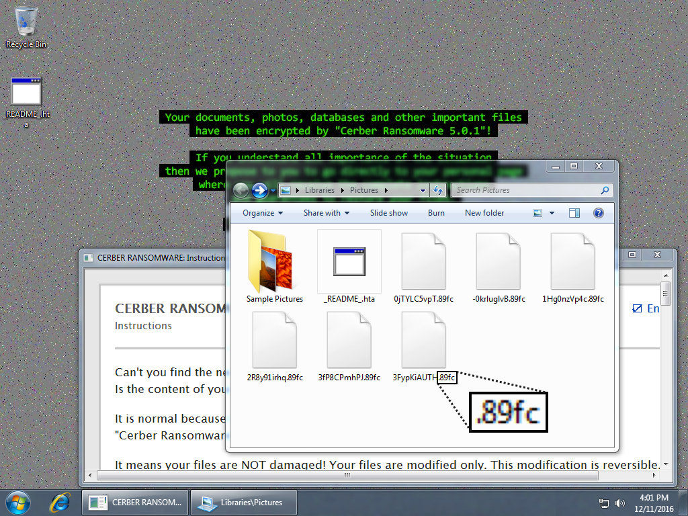Select file 3fP8CPmhPJ.89fc
688x516 pixels.
349,346
